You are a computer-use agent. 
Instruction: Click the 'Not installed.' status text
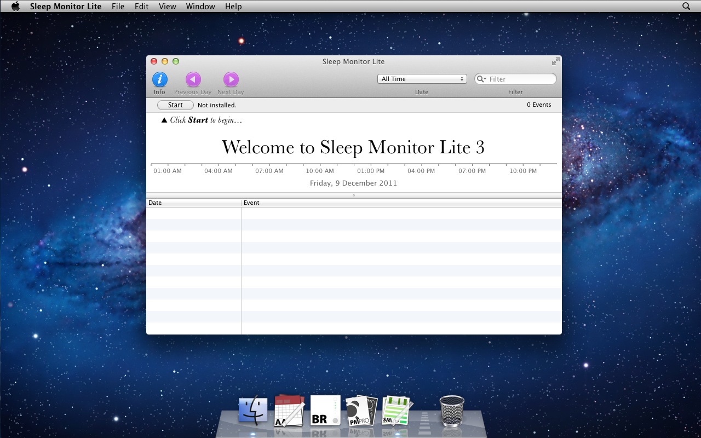tap(217, 105)
